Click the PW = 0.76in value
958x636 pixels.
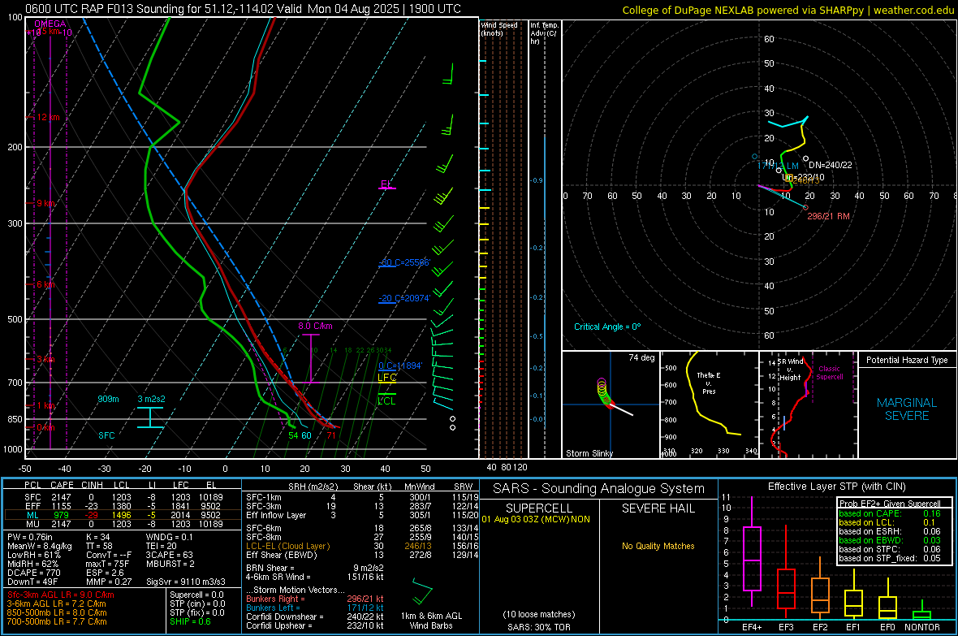(30, 538)
